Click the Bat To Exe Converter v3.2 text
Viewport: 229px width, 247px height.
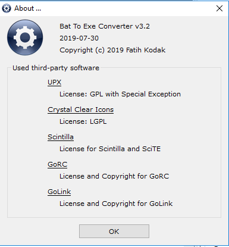click(105, 26)
